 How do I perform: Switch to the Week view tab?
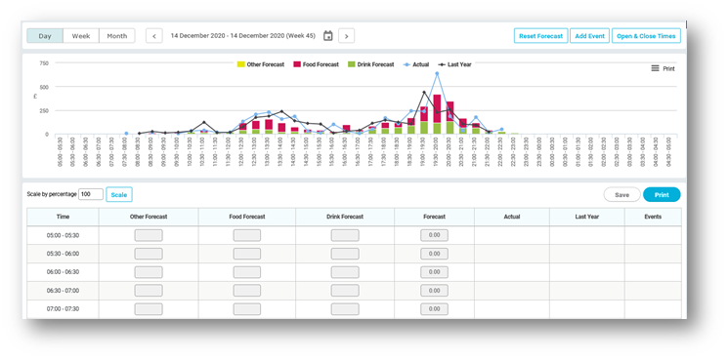(x=81, y=36)
